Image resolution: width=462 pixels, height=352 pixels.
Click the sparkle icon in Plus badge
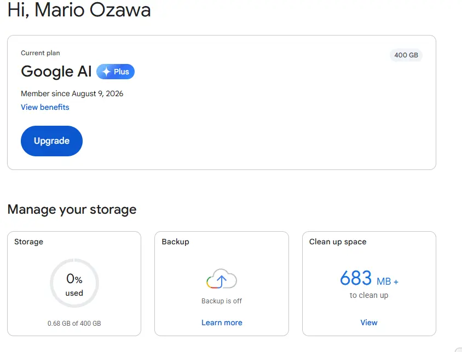click(106, 72)
